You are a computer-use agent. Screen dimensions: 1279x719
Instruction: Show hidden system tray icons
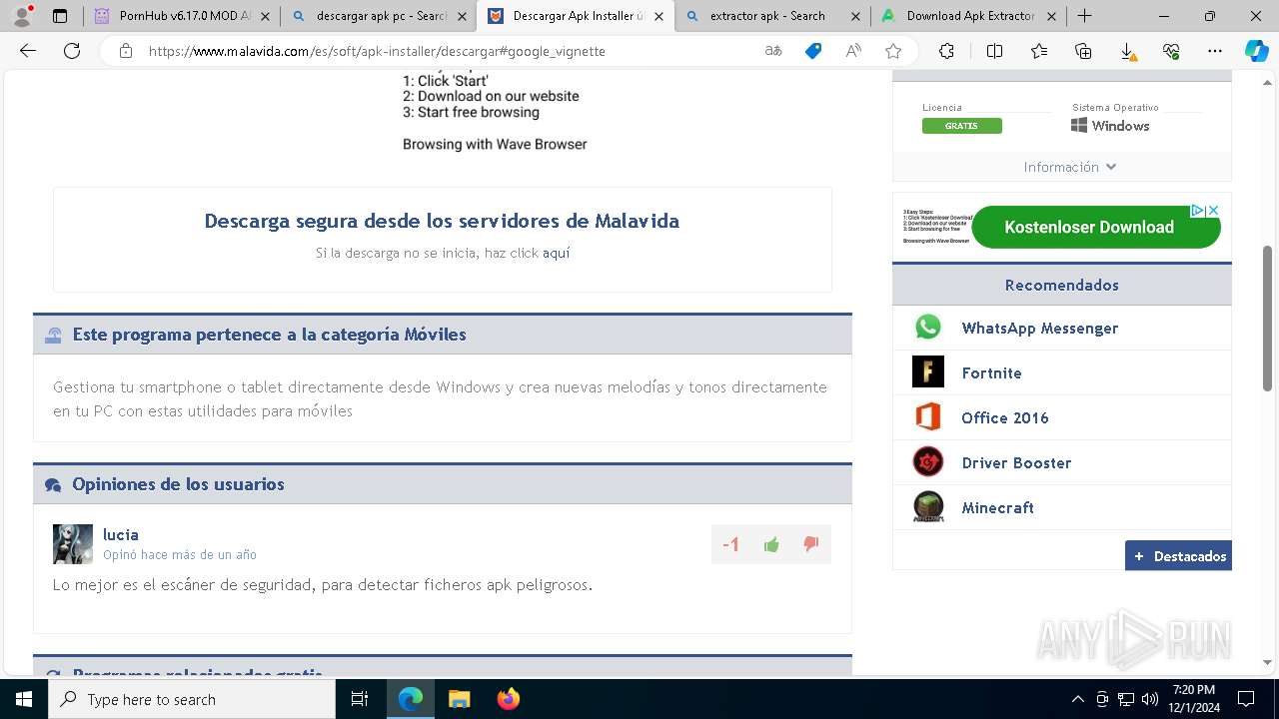coord(1077,699)
